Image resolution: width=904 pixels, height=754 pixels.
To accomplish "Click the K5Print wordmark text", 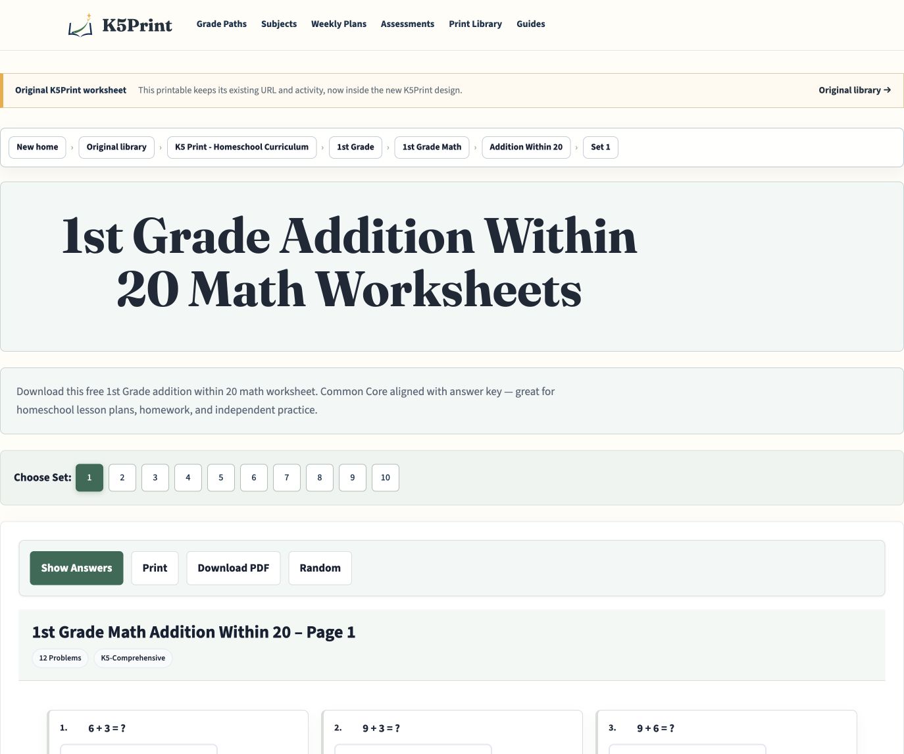I will pyautogui.click(x=137, y=26).
